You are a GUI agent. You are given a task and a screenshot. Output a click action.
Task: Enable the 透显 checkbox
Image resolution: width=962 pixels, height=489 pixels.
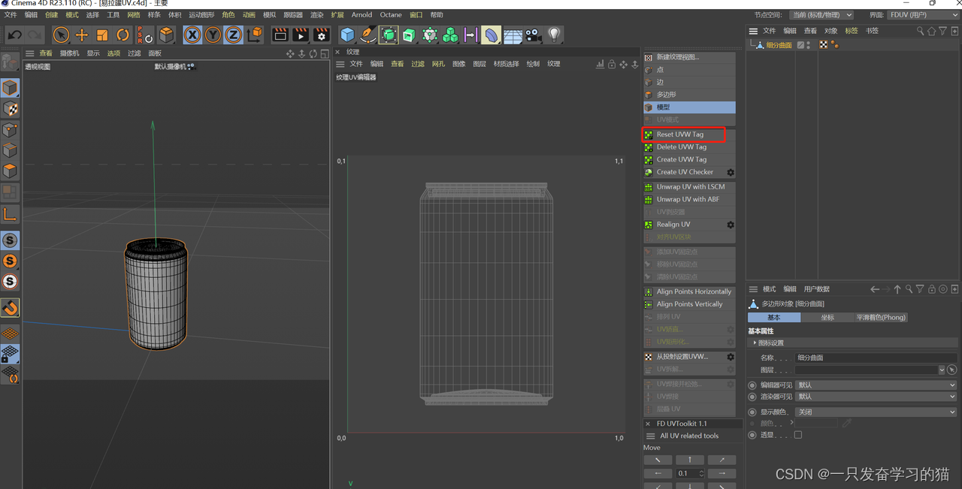click(x=797, y=435)
